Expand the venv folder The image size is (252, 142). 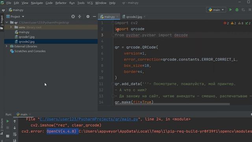pyautogui.click(x=11, y=27)
